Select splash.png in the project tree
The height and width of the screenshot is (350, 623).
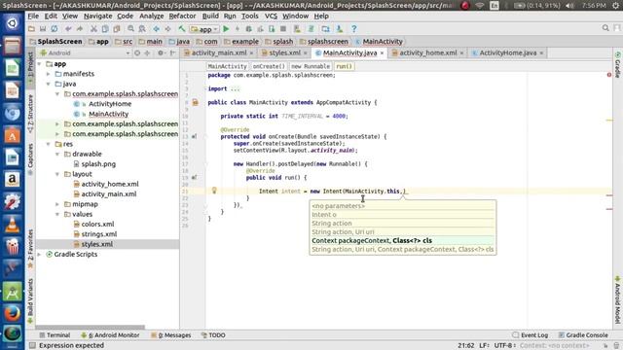(98, 164)
